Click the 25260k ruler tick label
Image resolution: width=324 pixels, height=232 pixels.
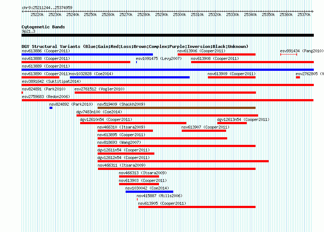coord(108,15)
